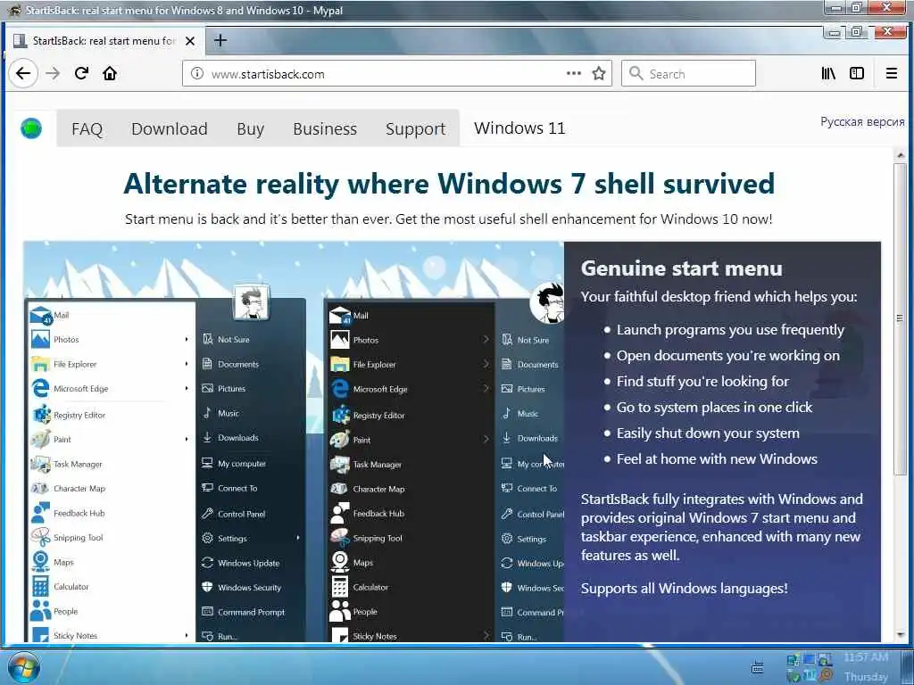
Task: Click Registry Editor icon in light menu
Action: click(41, 414)
